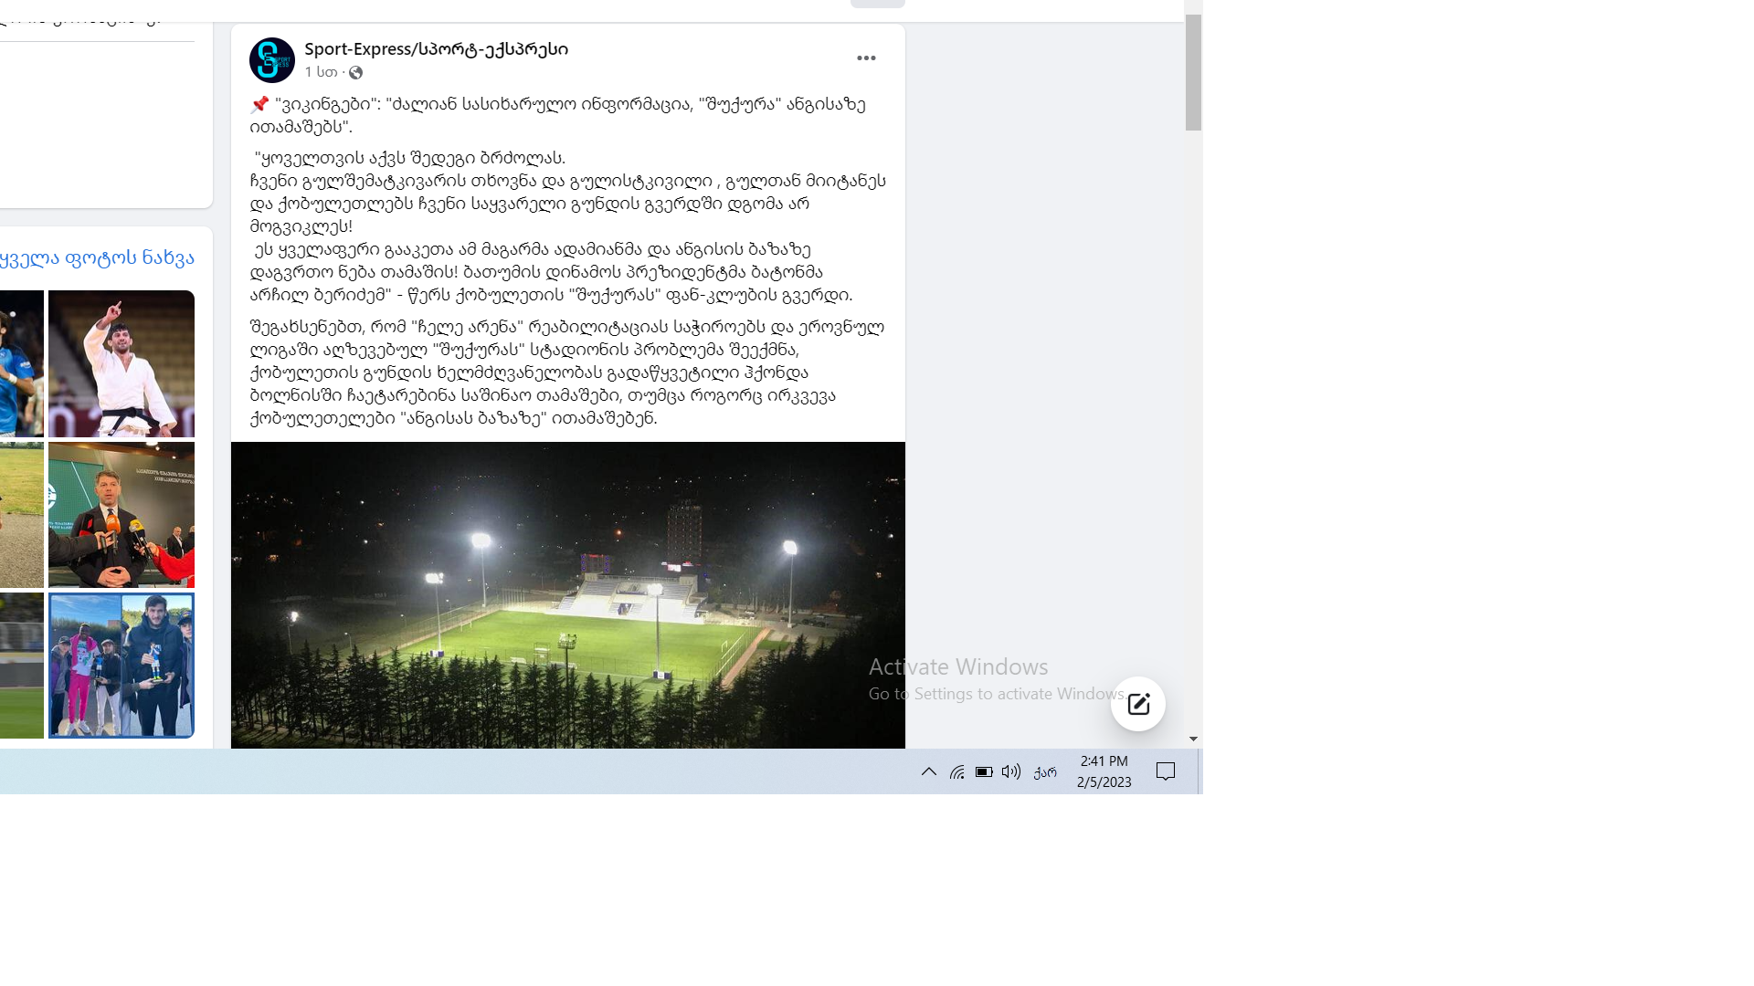The image size is (1754, 986).
Task: Open Sport-Express/სპორტ-ექსპრესი page name link
Action: click(x=436, y=49)
